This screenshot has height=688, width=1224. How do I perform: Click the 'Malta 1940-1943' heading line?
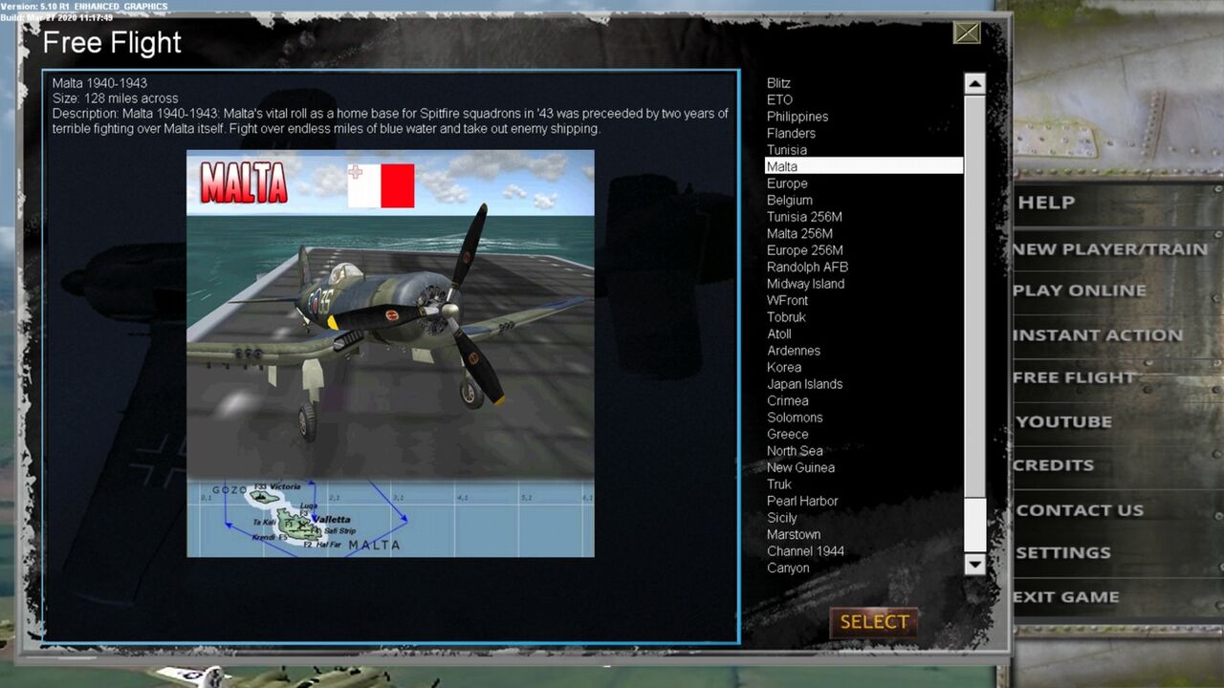tap(99, 83)
